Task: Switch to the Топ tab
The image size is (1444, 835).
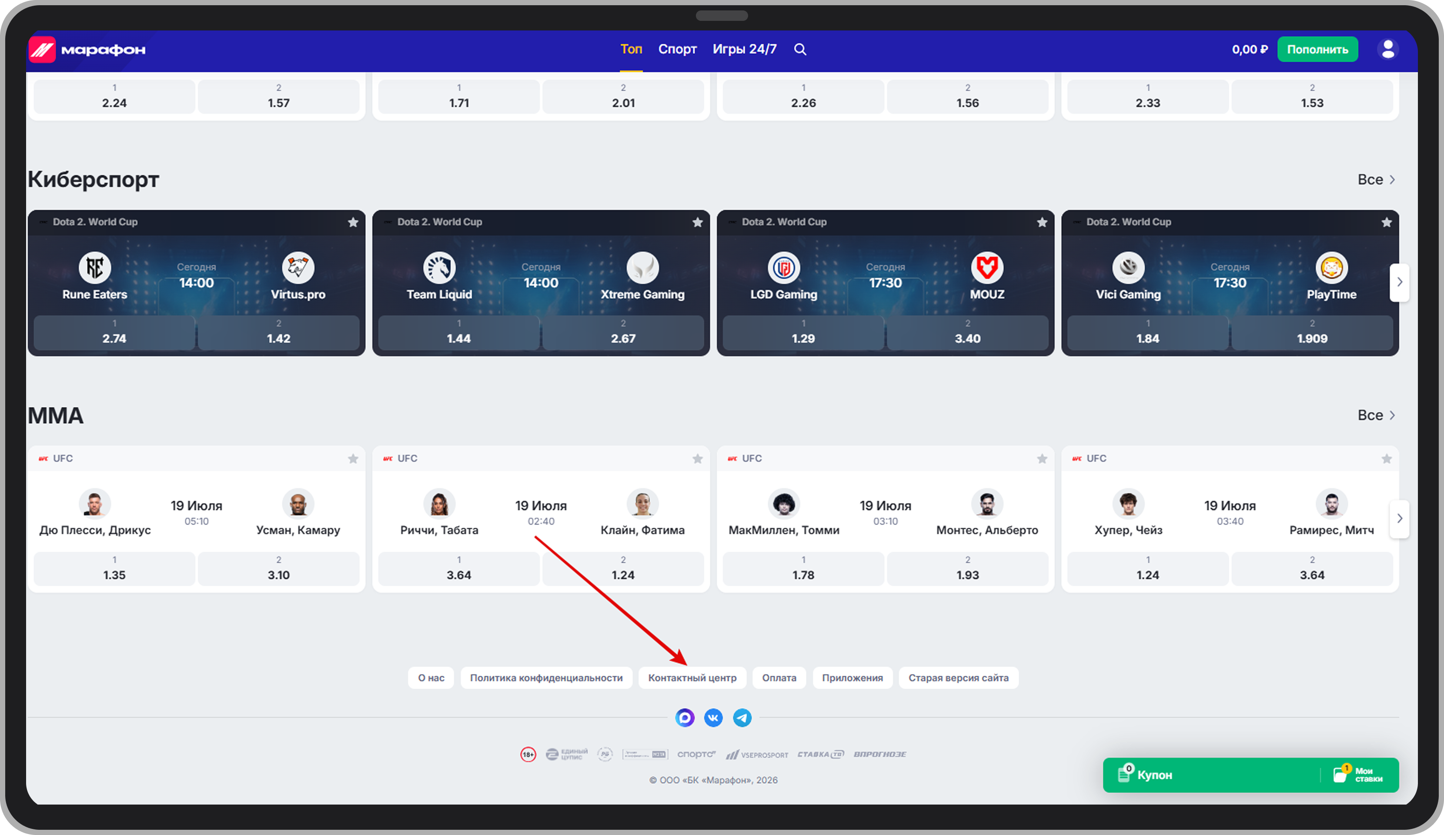Action: 631,49
